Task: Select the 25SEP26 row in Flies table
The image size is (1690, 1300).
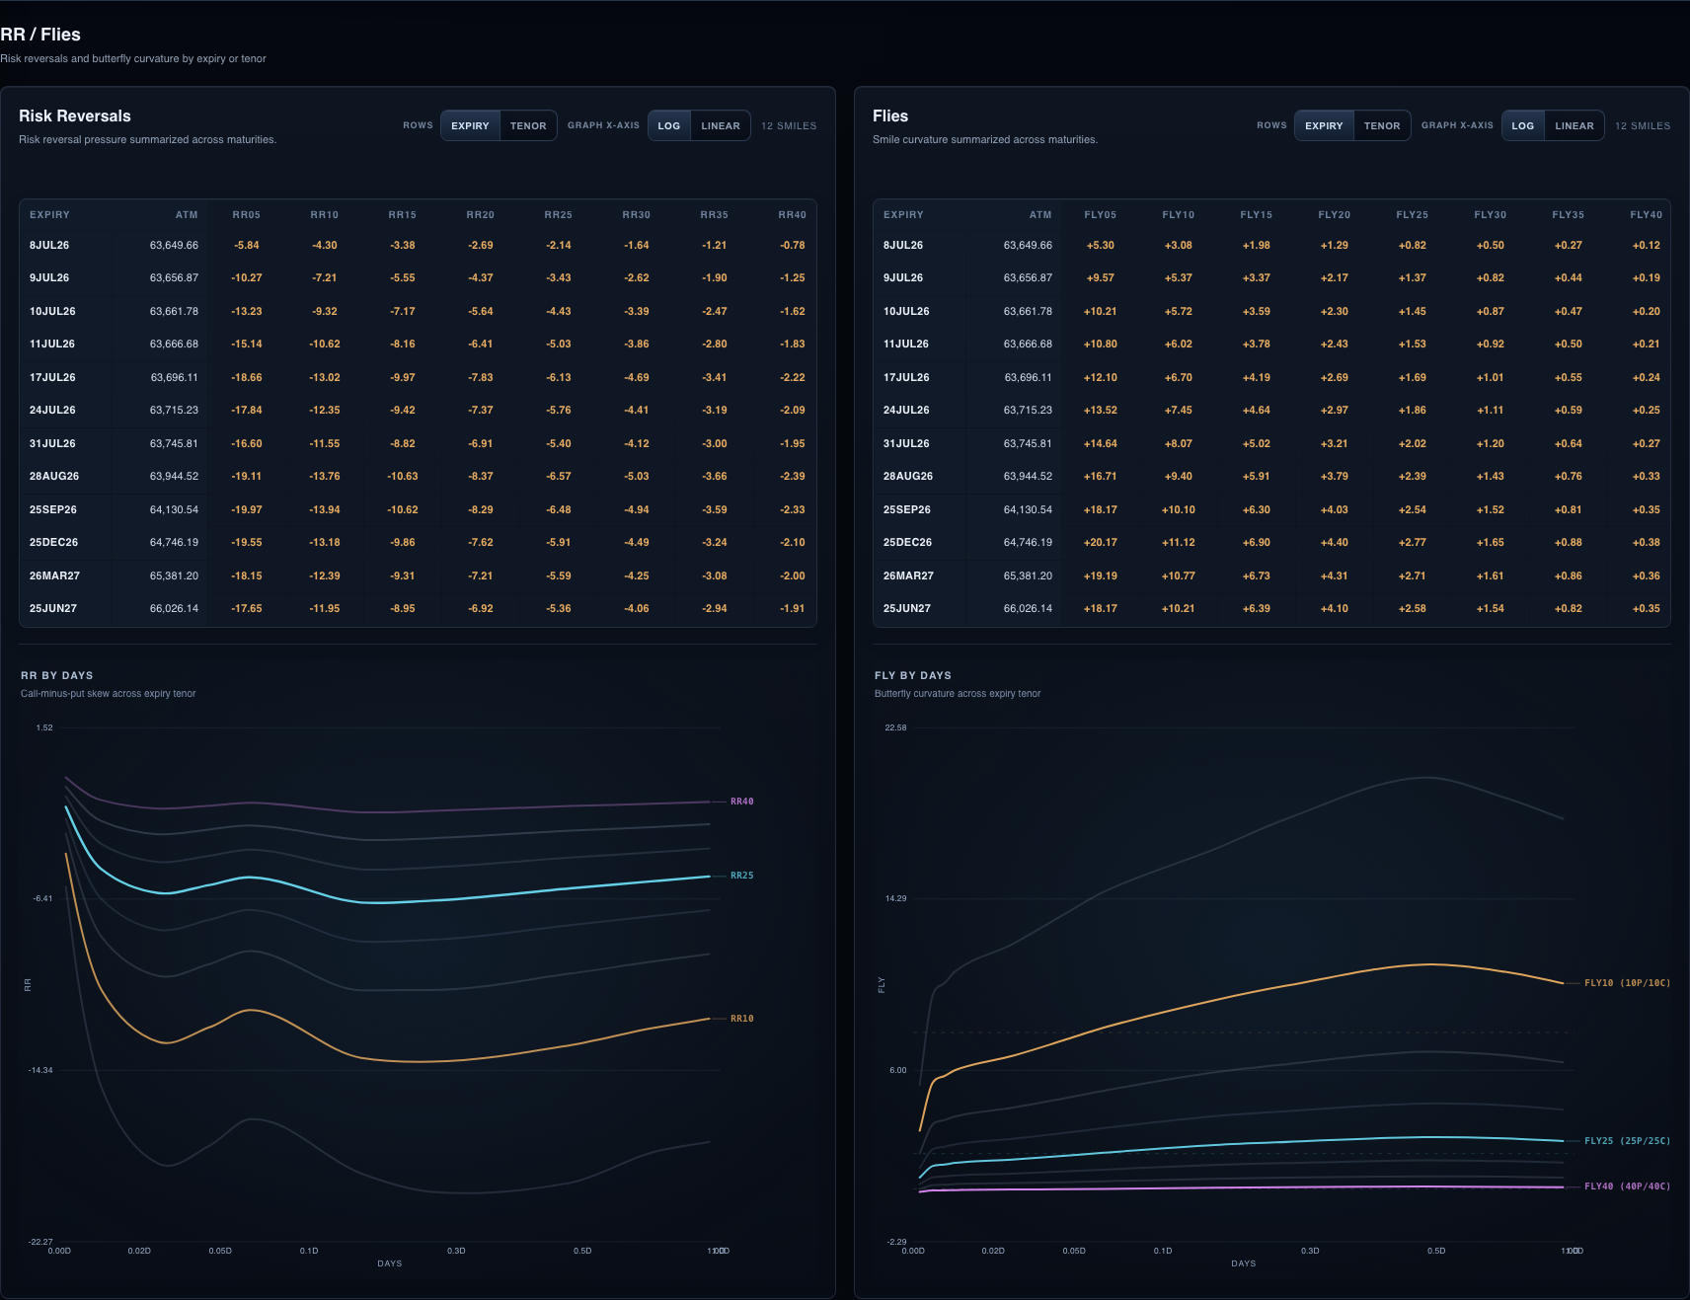Action: tap(1271, 509)
